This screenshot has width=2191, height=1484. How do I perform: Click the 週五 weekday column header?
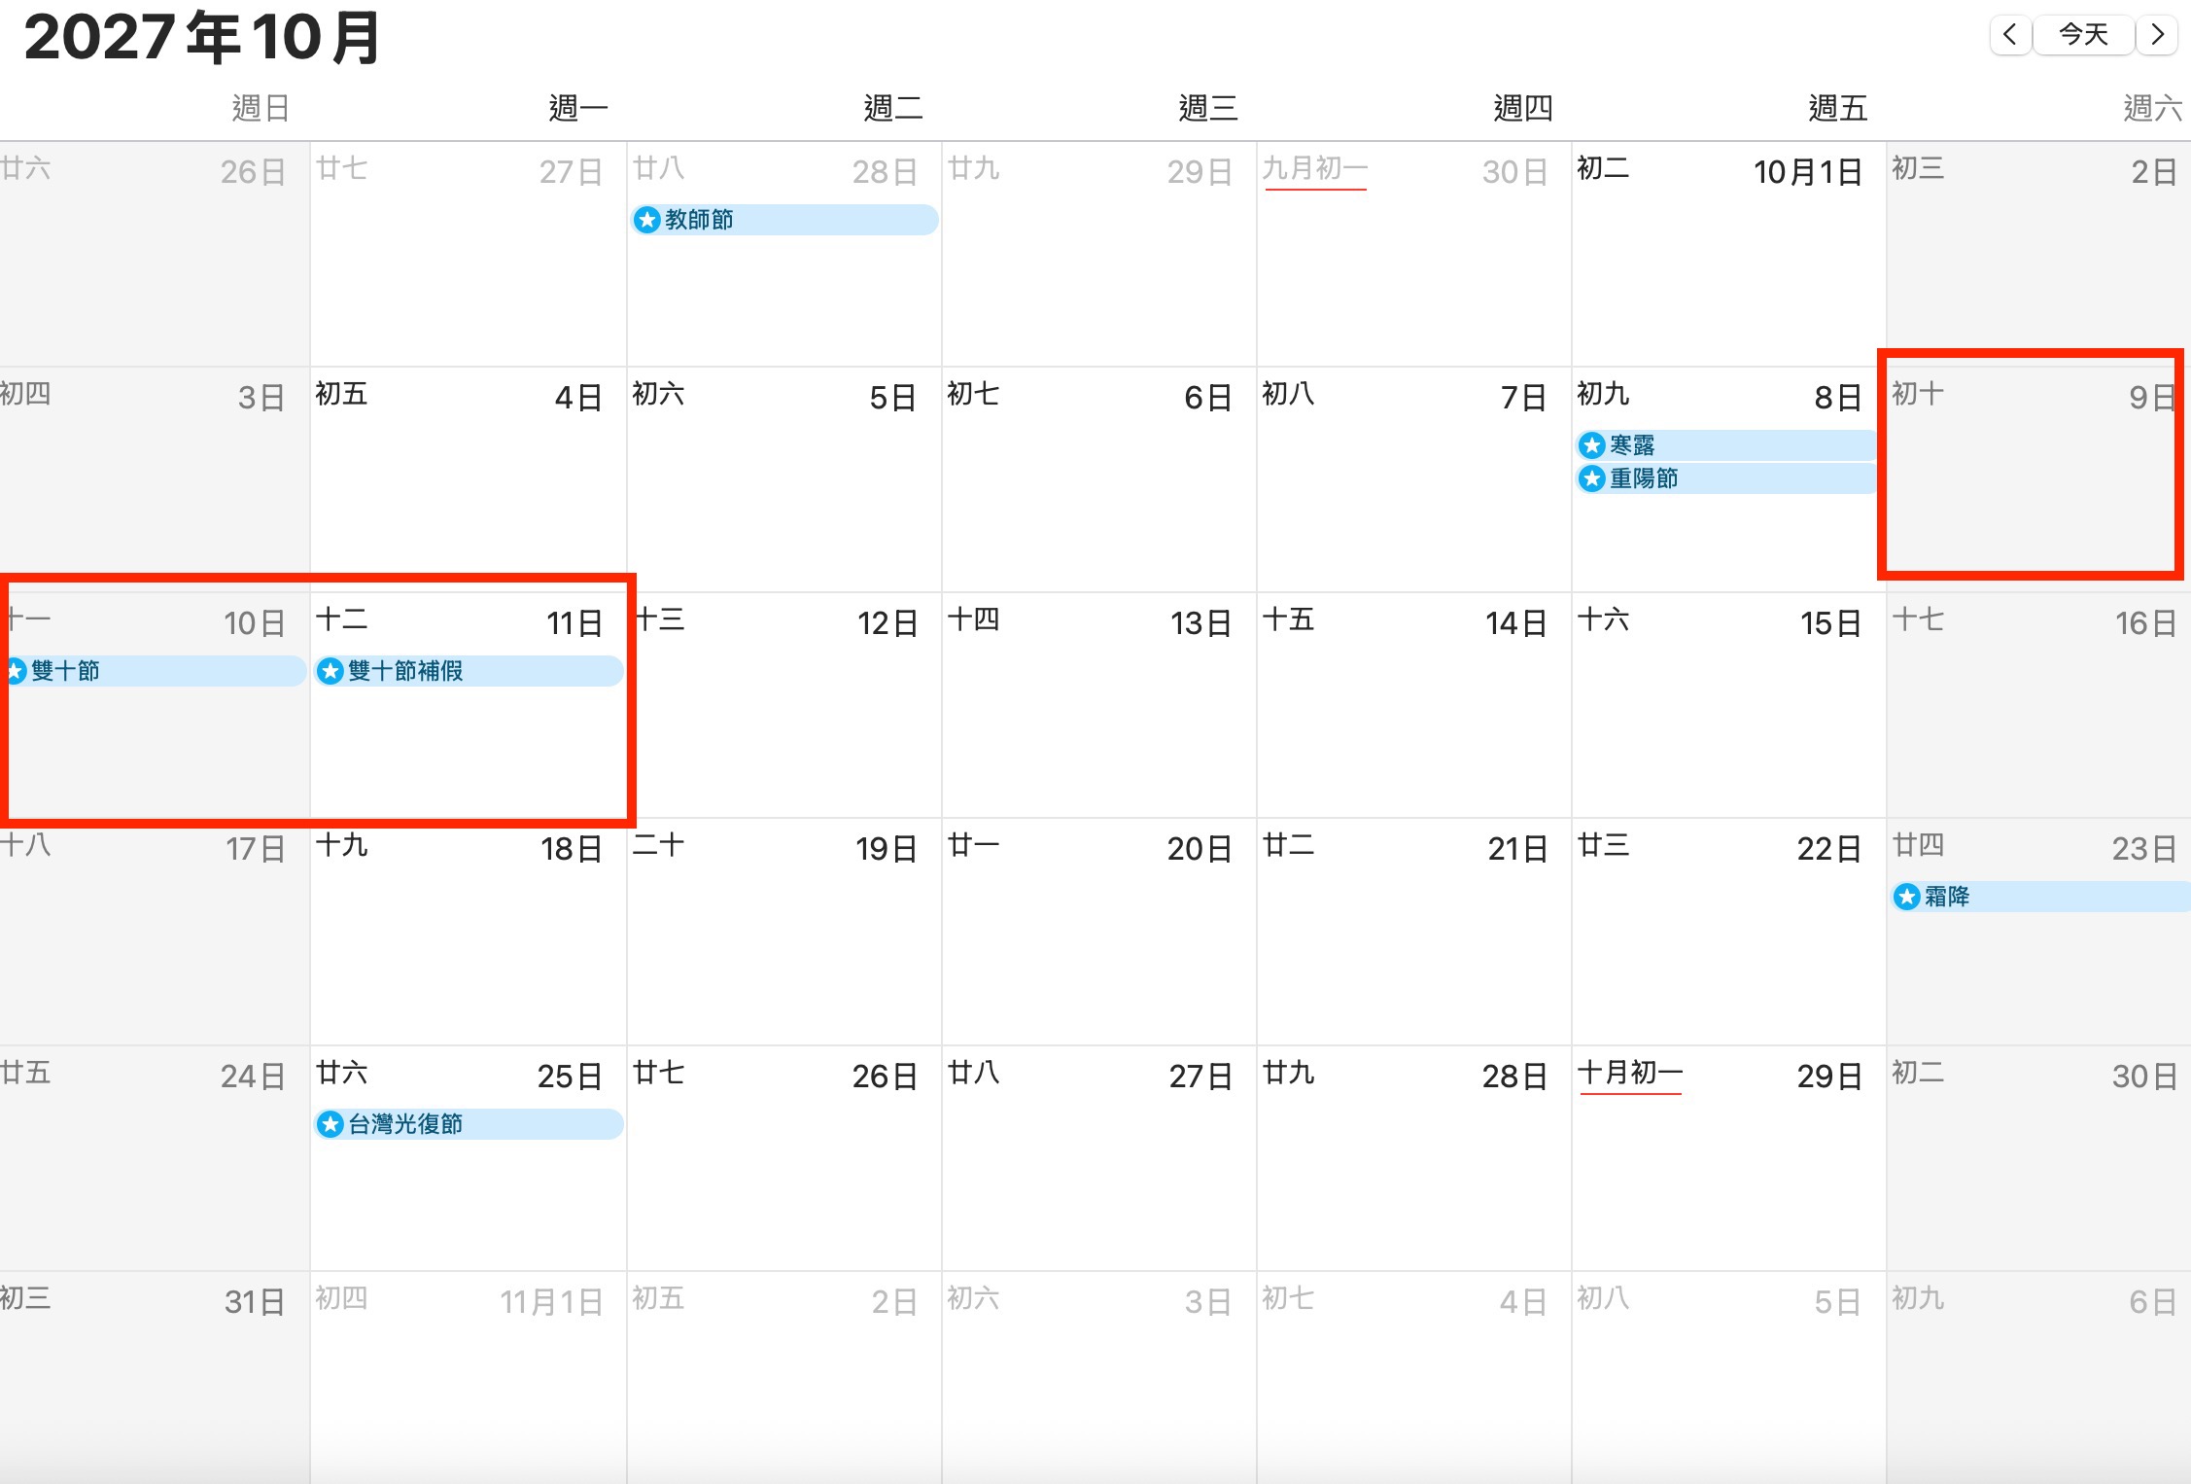[x=1837, y=108]
